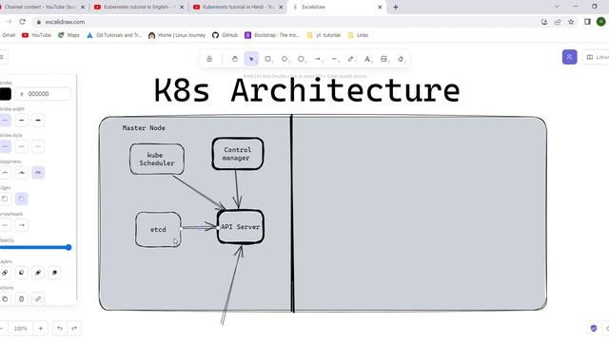The image size is (609, 342).
Task: Select the Arrow drawing tool
Action: pos(318,59)
